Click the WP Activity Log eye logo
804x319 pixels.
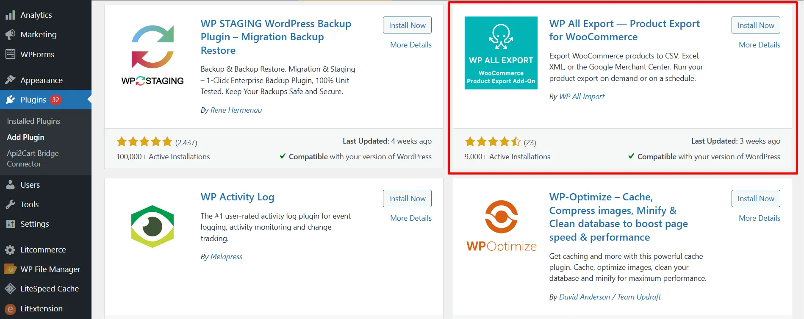point(152,227)
